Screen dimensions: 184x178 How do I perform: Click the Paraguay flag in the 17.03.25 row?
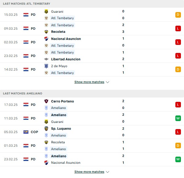[26, 105]
